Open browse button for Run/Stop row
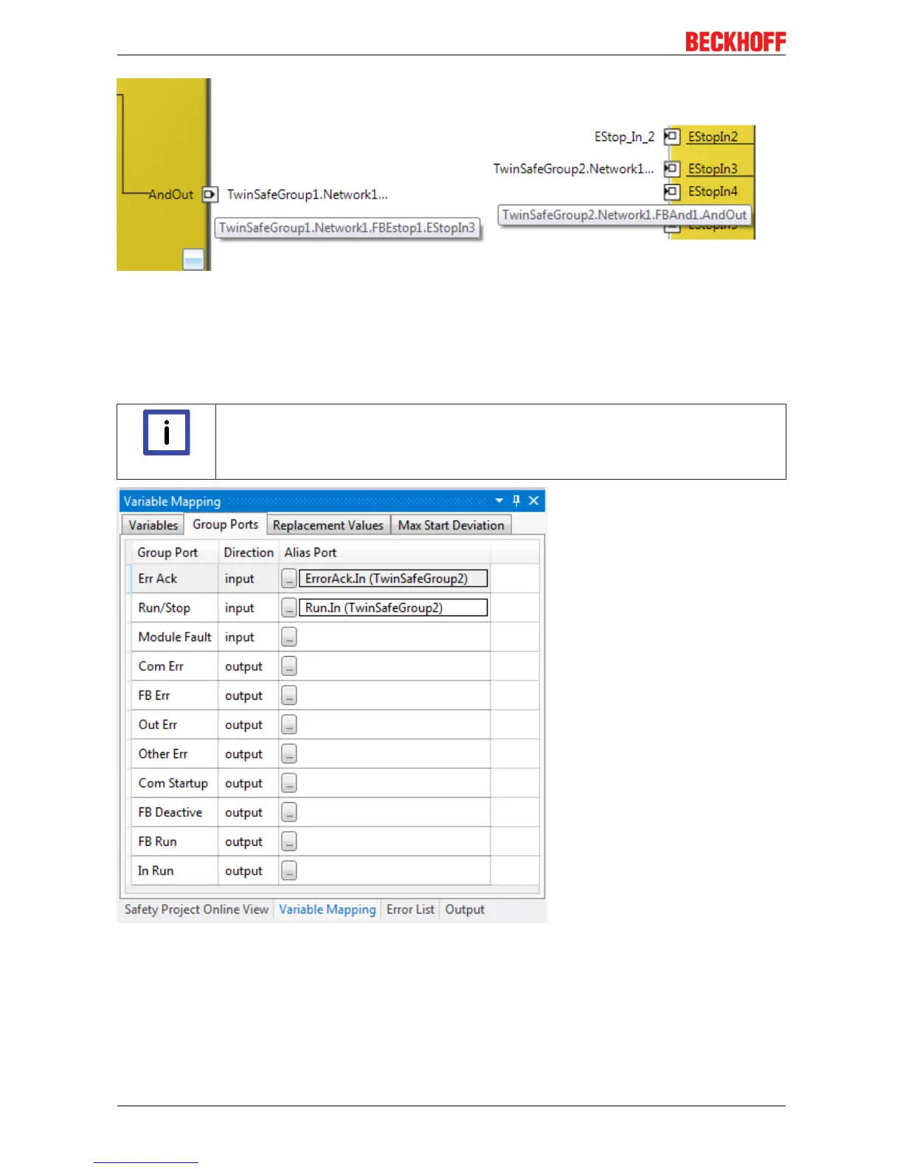The image size is (903, 1169). (x=289, y=607)
